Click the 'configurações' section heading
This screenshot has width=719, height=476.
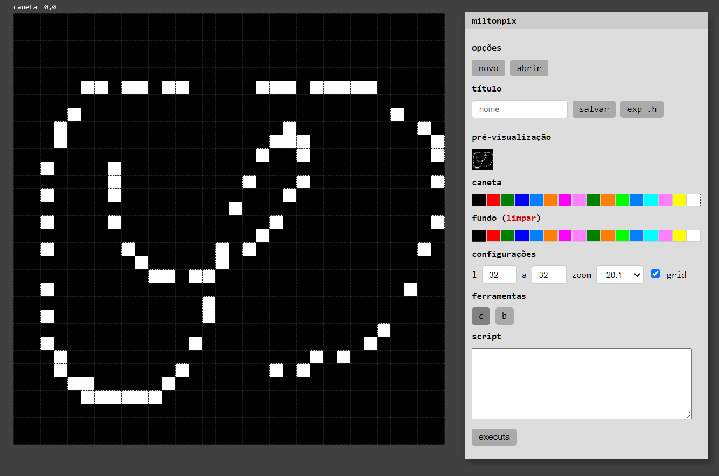pos(504,254)
